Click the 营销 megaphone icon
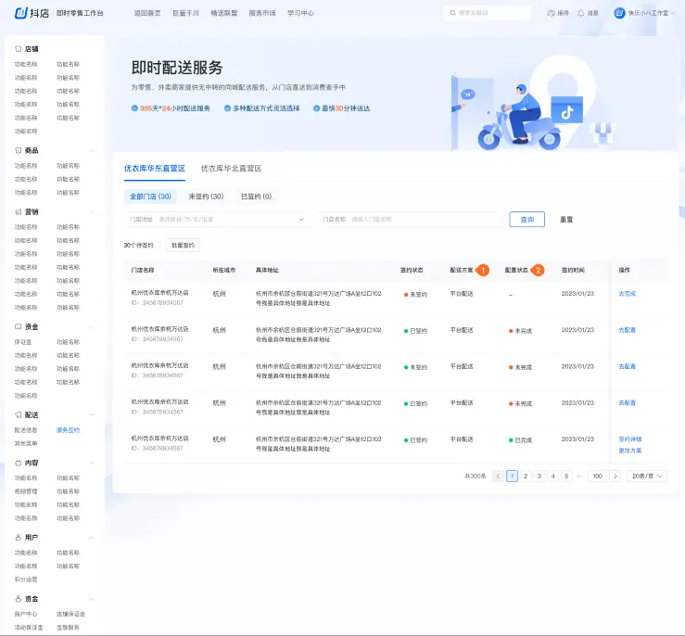 click(x=18, y=212)
